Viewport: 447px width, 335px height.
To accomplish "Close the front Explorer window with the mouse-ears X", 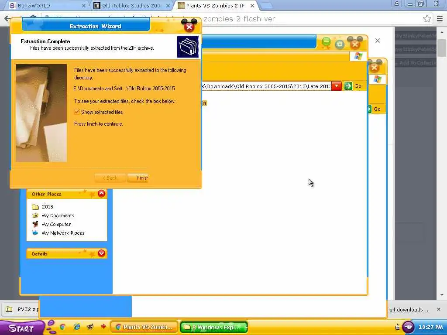I will (x=355, y=43).
